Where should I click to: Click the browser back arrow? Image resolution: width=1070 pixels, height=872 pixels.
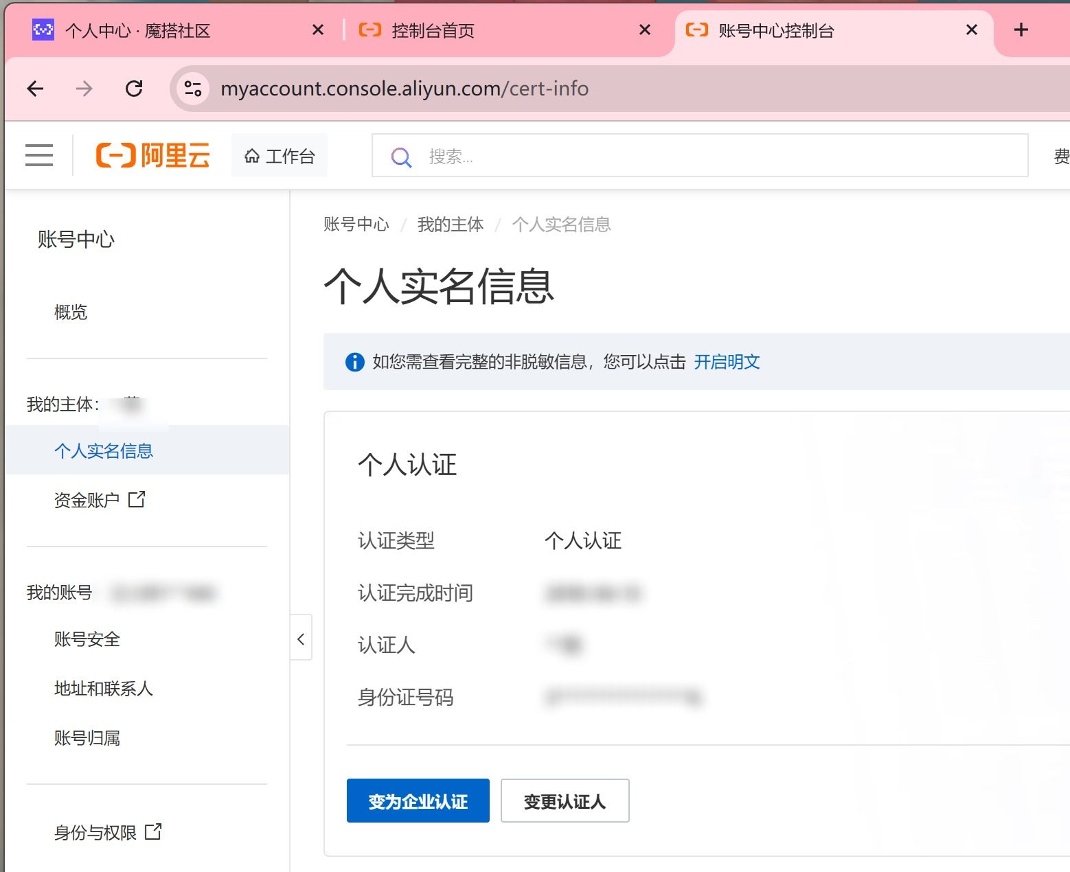[x=35, y=89]
